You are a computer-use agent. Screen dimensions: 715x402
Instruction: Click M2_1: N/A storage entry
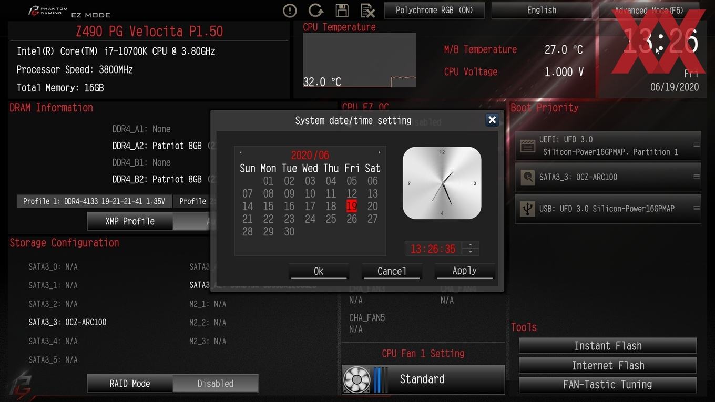point(208,304)
